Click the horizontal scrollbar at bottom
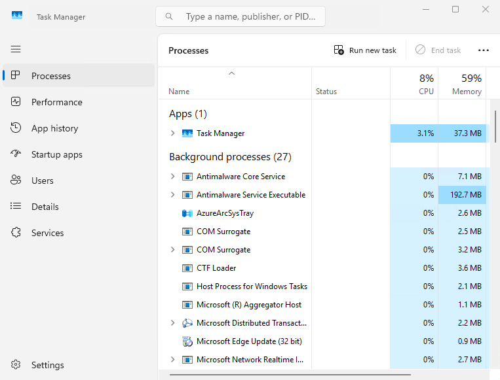Viewport: 500px width, 380px height. click(x=290, y=375)
